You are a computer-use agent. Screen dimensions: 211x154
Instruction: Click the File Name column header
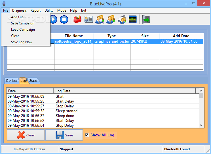[74, 36]
